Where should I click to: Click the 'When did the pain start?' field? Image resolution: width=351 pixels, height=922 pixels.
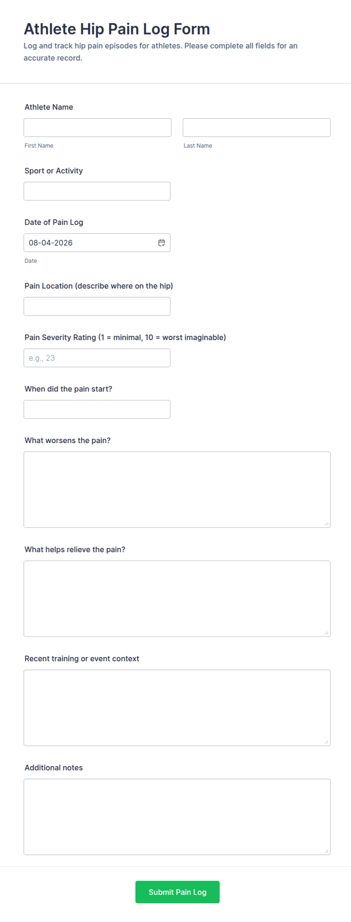(x=97, y=409)
